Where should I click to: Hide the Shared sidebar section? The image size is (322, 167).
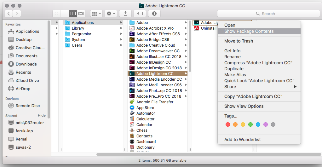click(x=42, y=115)
